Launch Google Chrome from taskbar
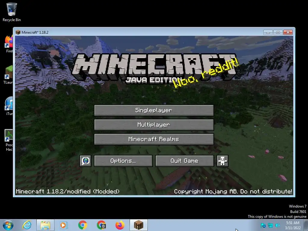 coord(82,225)
